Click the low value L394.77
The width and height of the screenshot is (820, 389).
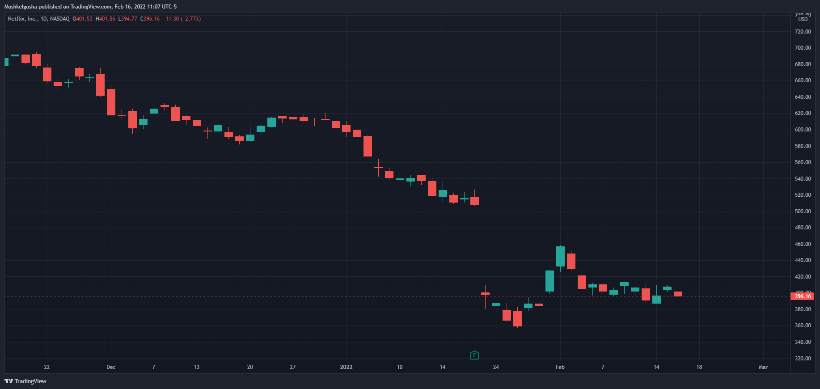click(127, 19)
